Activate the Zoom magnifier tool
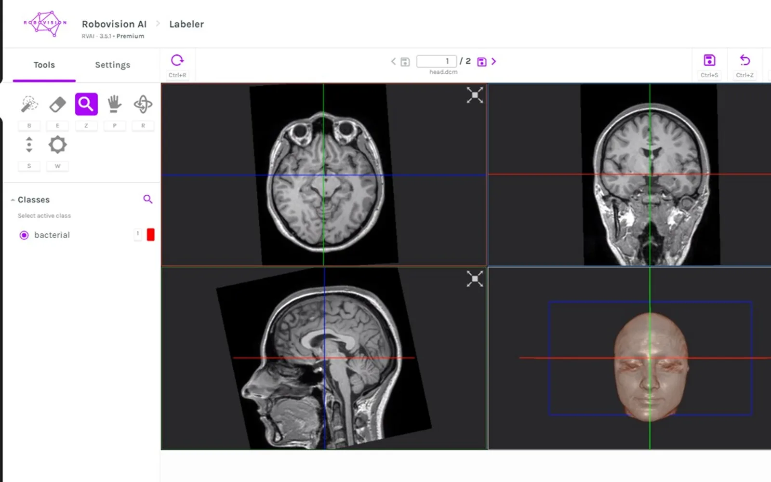 coord(86,104)
